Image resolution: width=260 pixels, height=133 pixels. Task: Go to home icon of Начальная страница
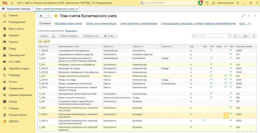(x=3, y=9)
